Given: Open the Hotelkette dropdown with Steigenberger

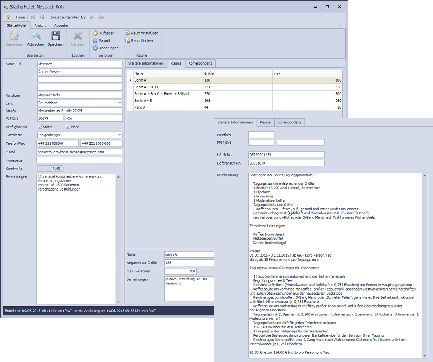Looking at the screenshot, I should pos(120,135).
